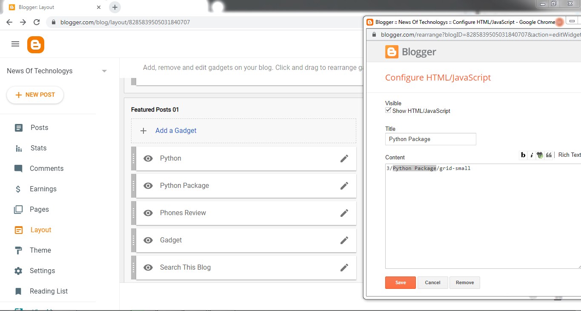Toggle visibility eye of Gadget widget
The width and height of the screenshot is (581, 311).
pos(148,240)
